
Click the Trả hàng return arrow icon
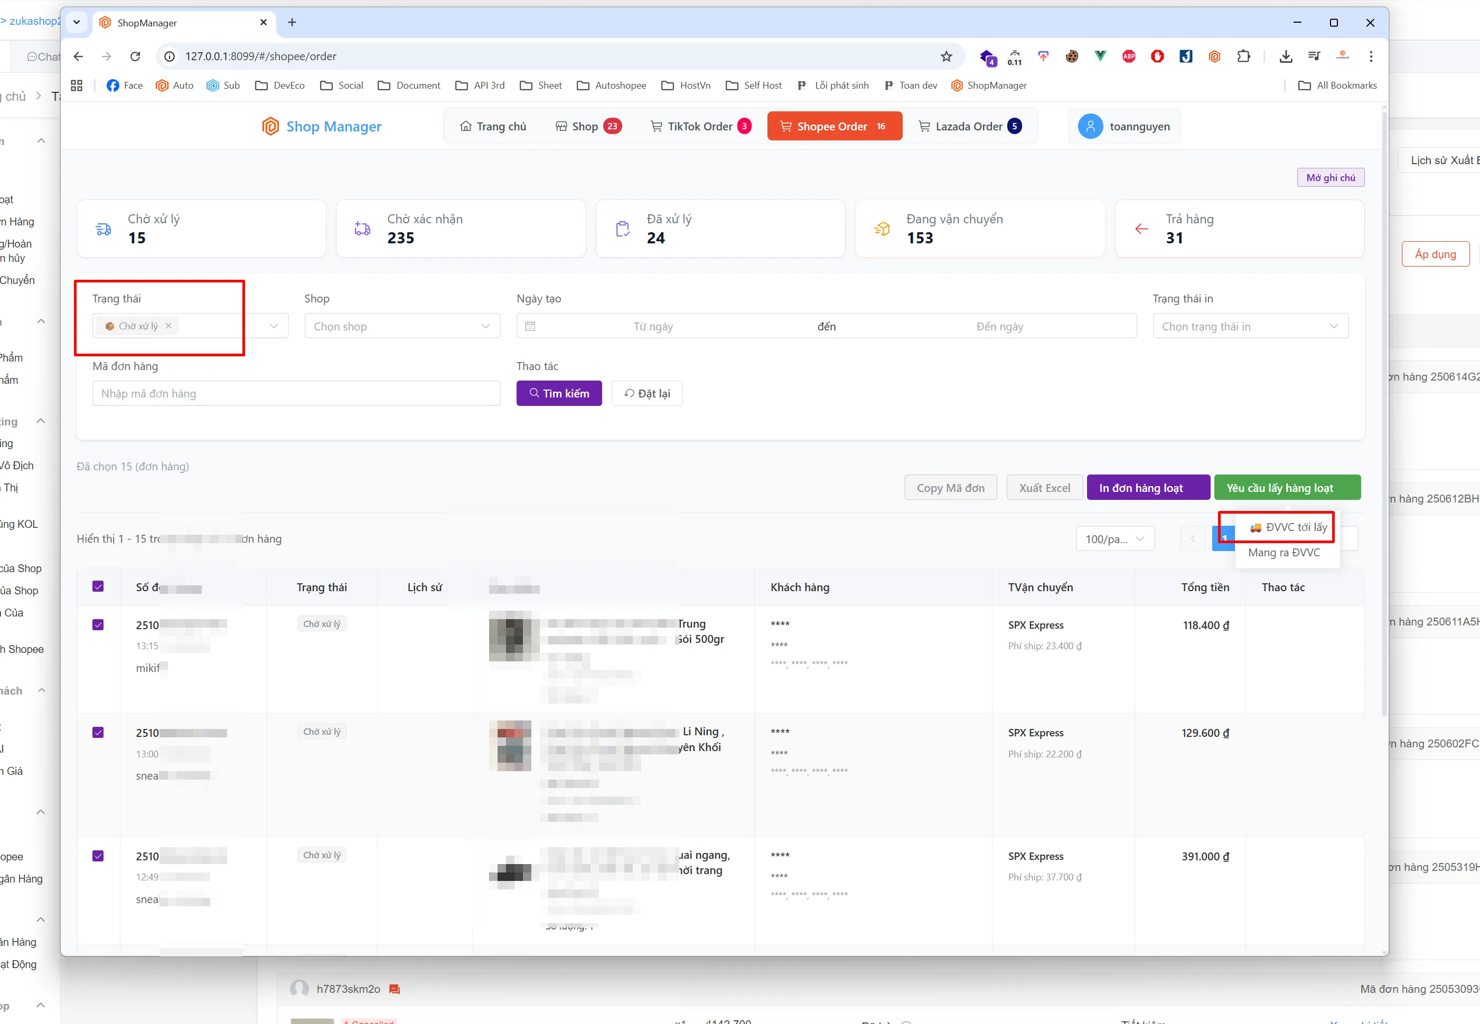click(x=1141, y=229)
